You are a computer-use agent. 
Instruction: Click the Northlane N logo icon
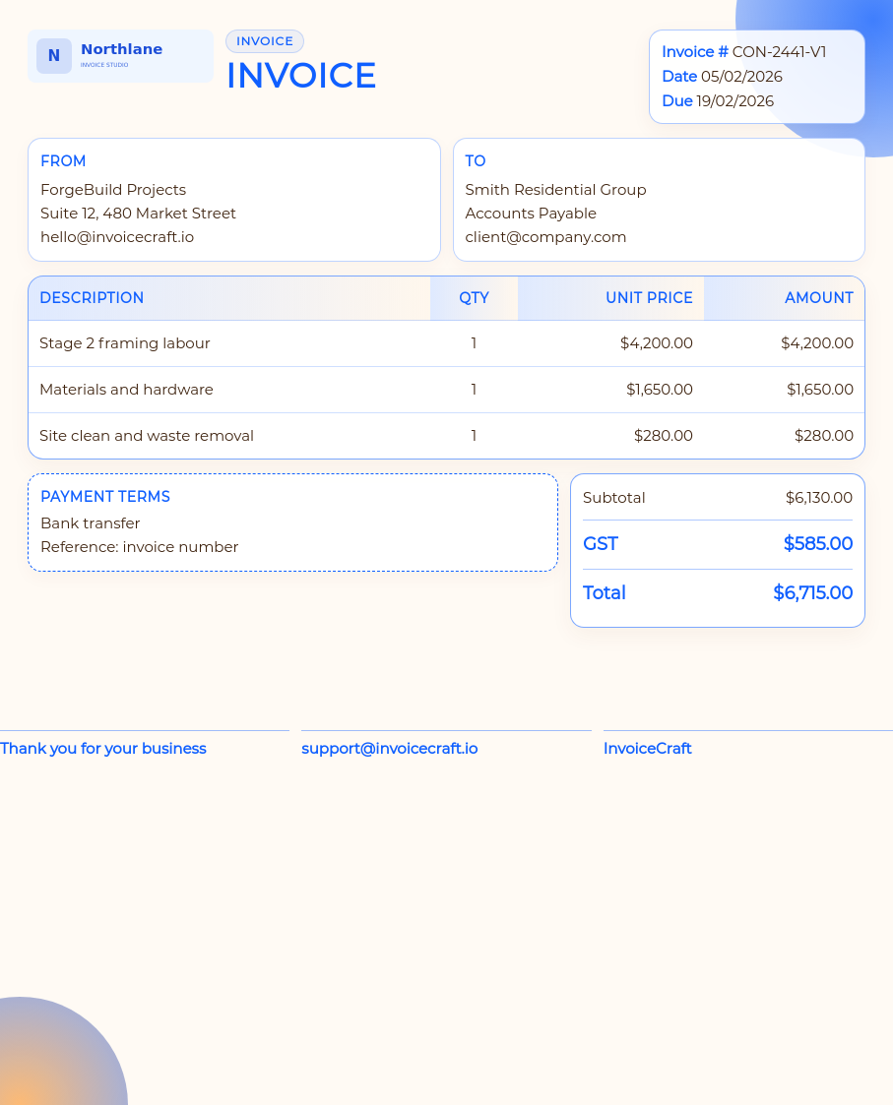click(54, 56)
